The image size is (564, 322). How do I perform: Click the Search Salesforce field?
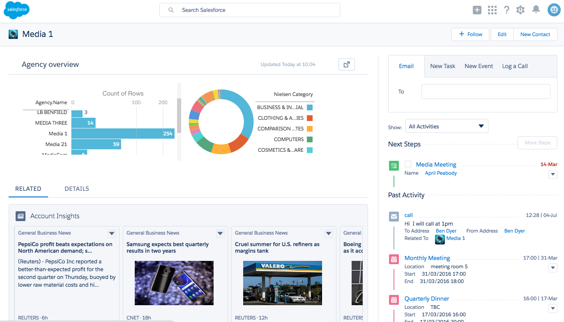point(250,10)
